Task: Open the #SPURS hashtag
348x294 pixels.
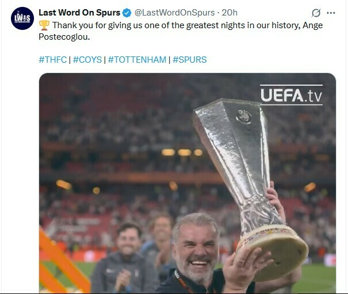Action: click(x=190, y=59)
